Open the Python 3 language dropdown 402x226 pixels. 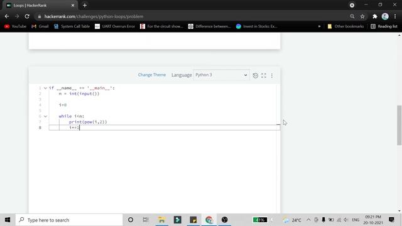pos(221,75)
